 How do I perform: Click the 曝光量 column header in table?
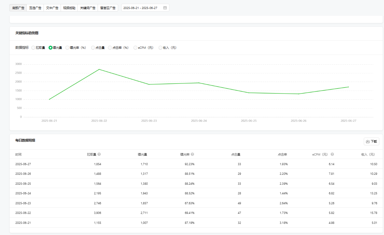point(142,154)
